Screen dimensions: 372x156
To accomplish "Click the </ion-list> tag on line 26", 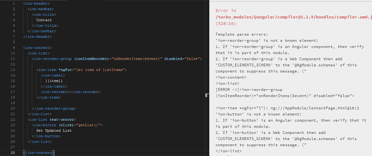I will (x=40, y=141).
